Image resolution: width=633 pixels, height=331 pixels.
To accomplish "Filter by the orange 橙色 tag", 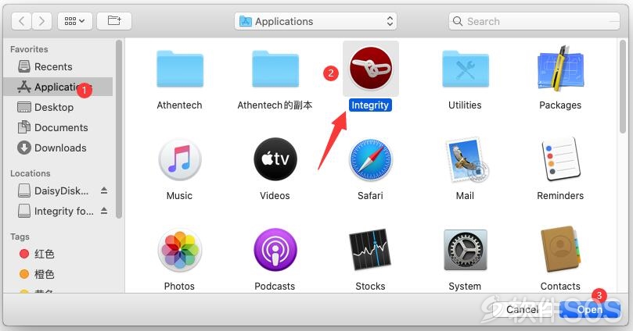I will pyautogui.click(x=37, y=274).
